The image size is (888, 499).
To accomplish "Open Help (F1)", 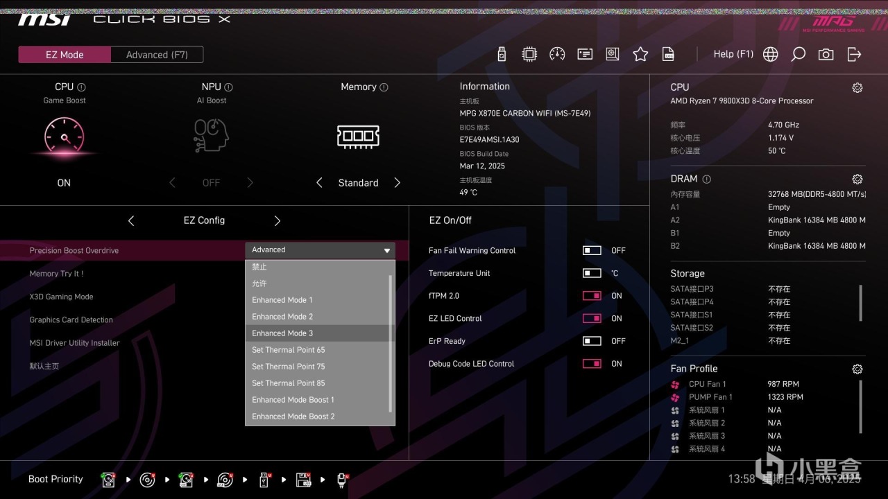I will (x=733, y=54).
